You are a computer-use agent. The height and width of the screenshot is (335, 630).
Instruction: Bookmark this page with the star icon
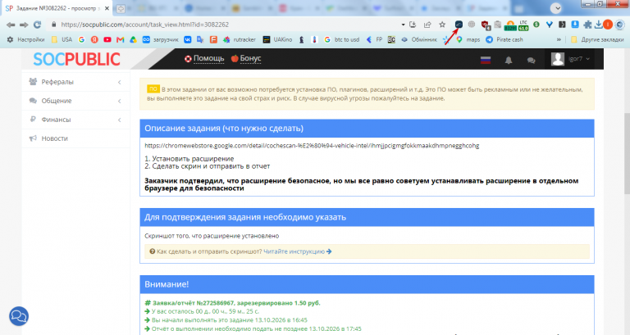point(442,25)
